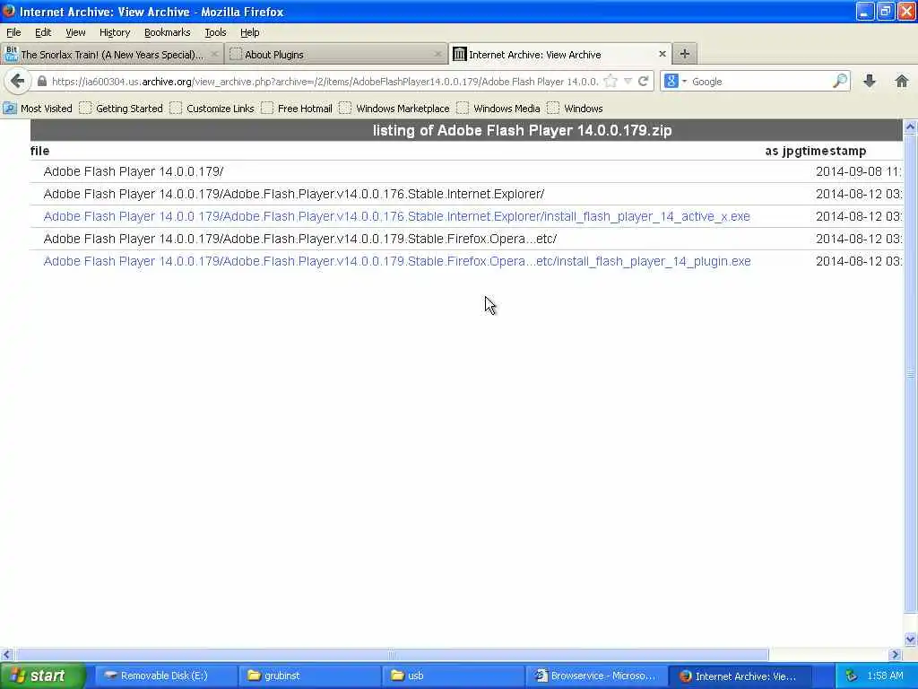Image resolution: width=918 pixels, height=689 pixels.
Task: Click the magnifier search icon
Action: click(840, 81)
